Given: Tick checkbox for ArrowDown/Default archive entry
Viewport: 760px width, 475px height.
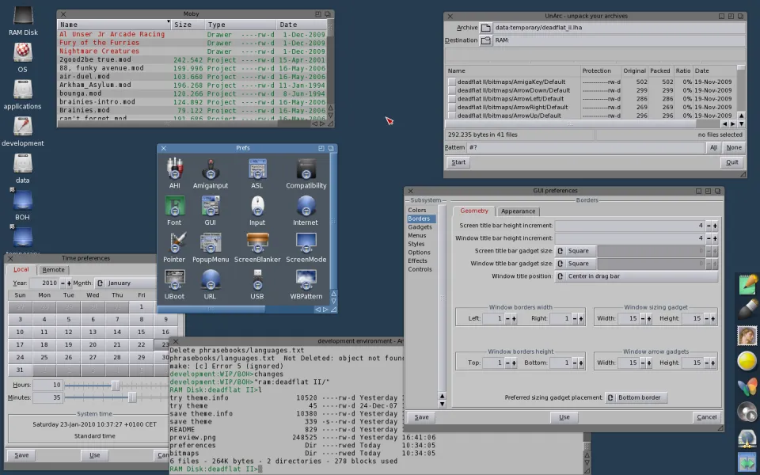Looking at the screenshot, I should 451,90.
